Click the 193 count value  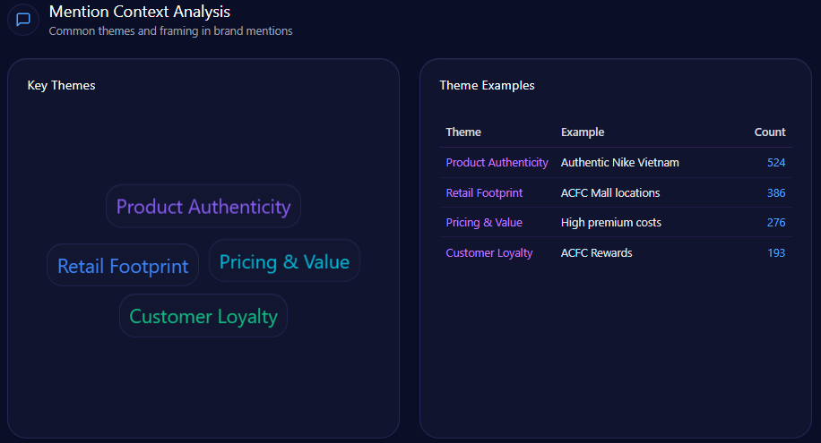pos(776,253)
